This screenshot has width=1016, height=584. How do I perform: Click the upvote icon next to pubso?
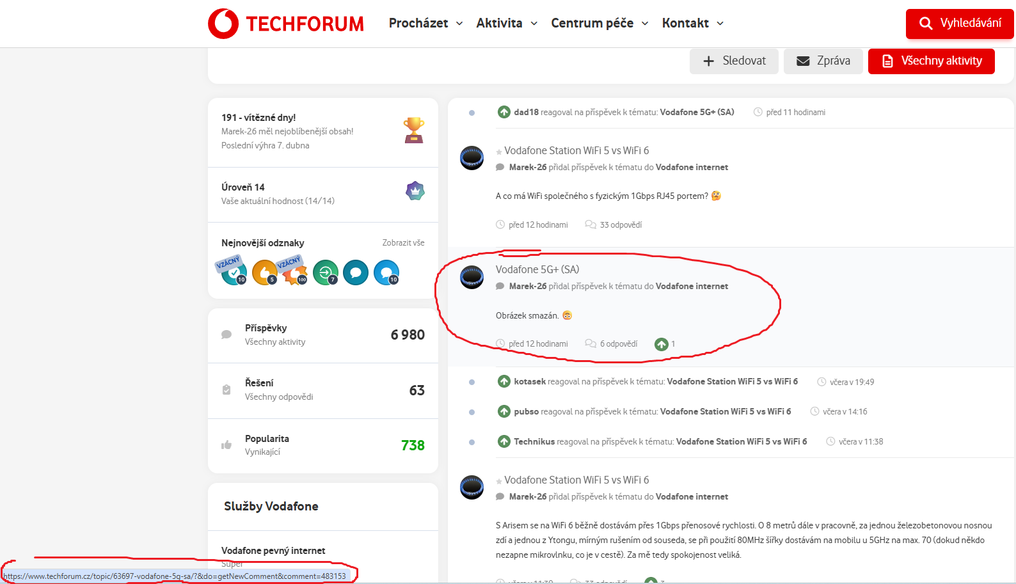(x=504, y=411)
